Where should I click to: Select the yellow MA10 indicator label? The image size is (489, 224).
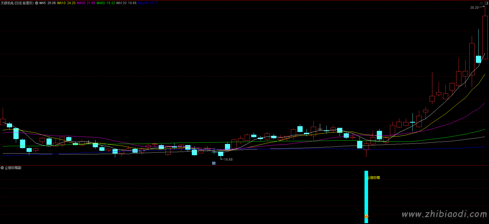pyautogui.click(x=66, y=3)
